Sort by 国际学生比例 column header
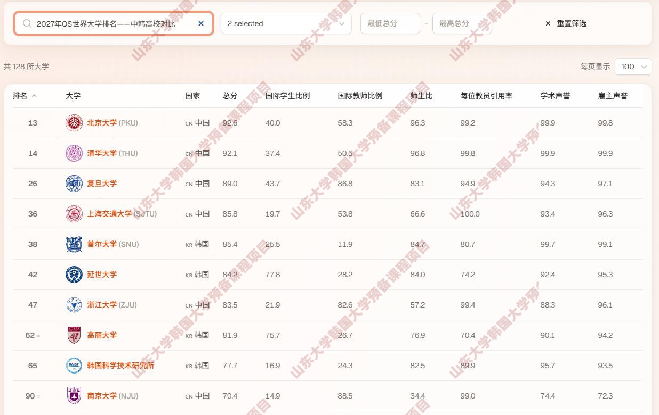This screenshot has width=659, height=415. [x=287, y=96]
